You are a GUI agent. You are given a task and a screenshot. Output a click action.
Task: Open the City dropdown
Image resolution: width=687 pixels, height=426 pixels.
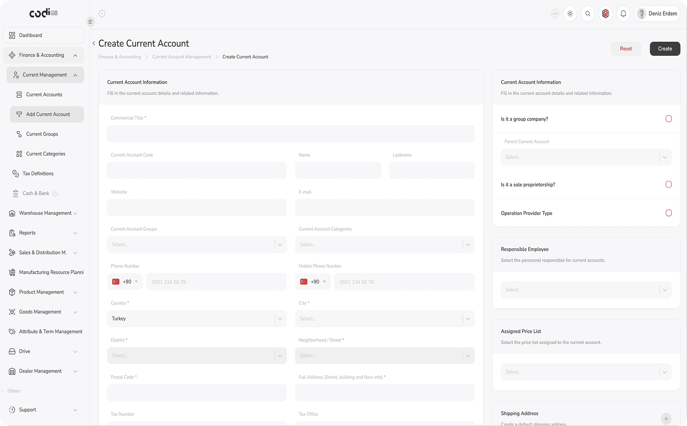(x=385, y=319)
